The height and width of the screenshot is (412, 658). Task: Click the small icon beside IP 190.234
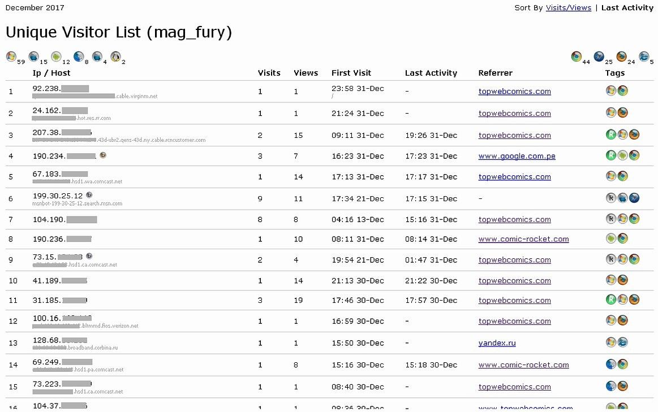[x=103, y=155]
